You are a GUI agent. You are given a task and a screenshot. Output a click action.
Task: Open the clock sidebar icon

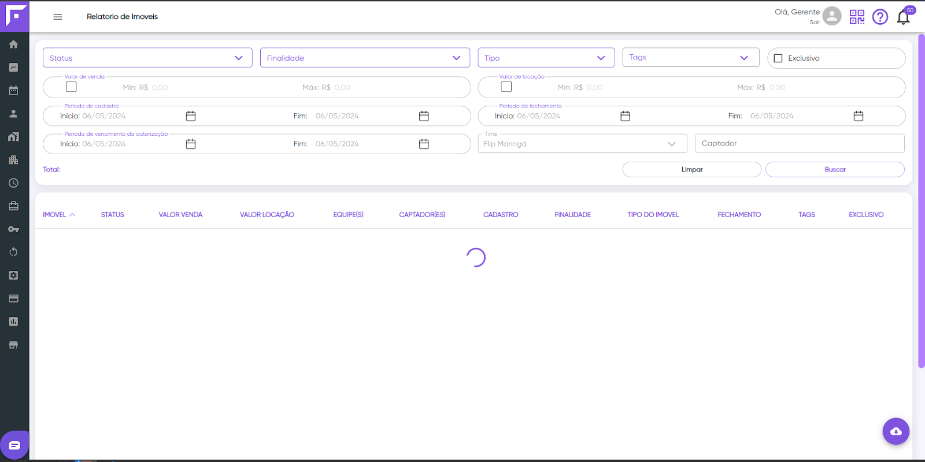click(x=13, y=183)
